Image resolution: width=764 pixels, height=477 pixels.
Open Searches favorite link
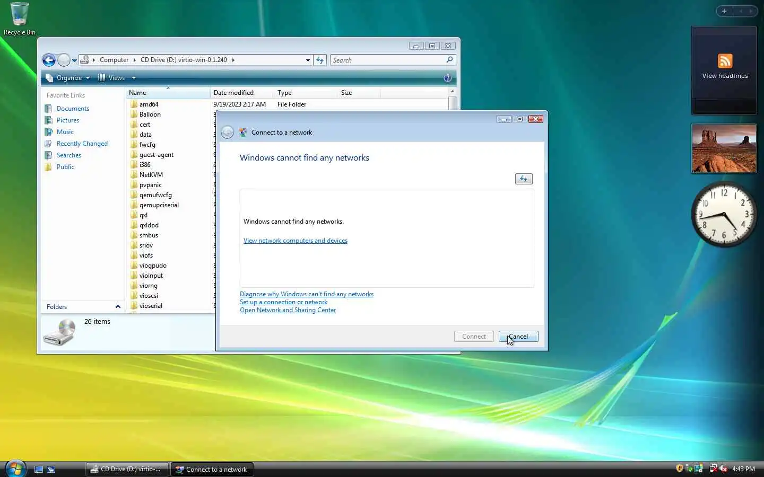(x=68, y=155)
